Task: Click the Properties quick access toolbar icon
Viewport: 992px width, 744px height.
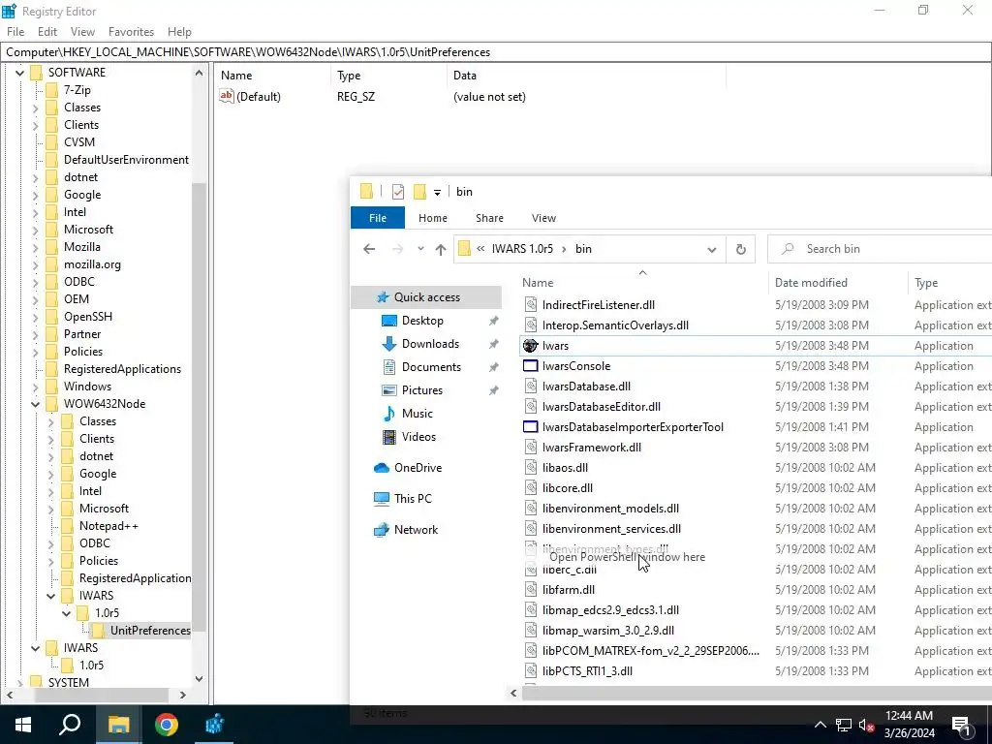Action: pos(398,191)
